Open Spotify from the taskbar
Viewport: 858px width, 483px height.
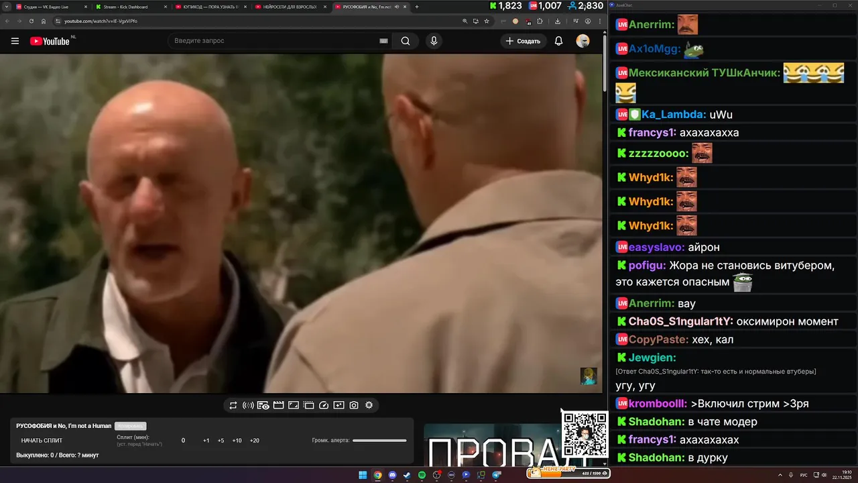422,475
